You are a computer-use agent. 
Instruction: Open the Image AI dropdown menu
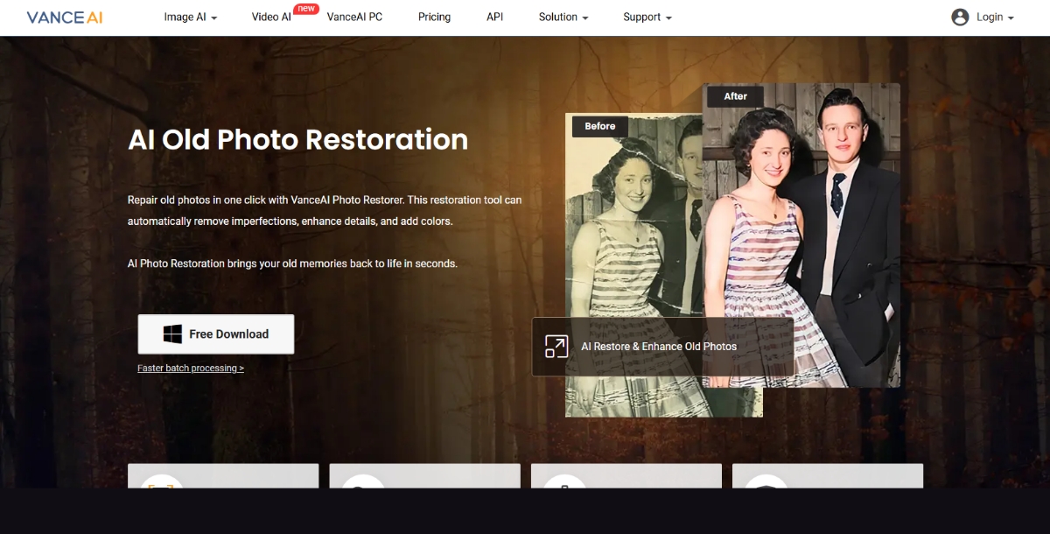(x=191, y=17)
